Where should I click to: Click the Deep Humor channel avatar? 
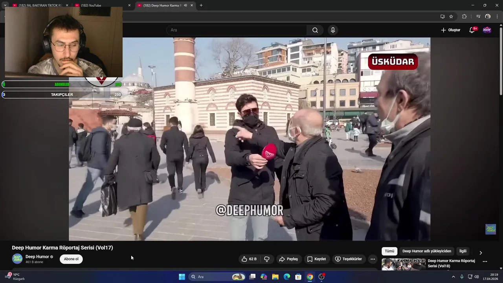tap(17, 259)
